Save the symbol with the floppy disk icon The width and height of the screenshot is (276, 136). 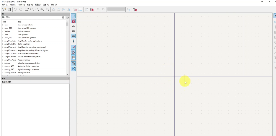(x=9, y=9)
